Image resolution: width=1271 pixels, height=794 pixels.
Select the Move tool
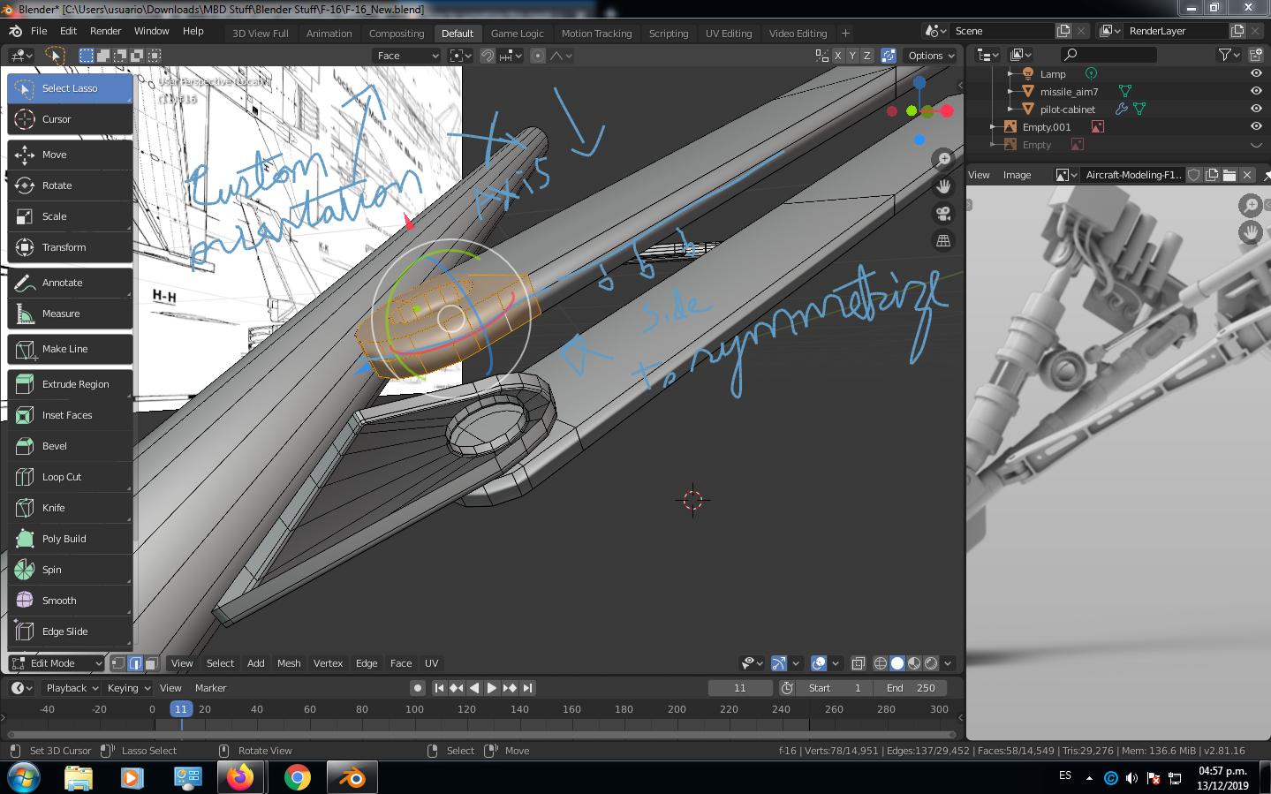pyautogui.click(x=70, y=155)
